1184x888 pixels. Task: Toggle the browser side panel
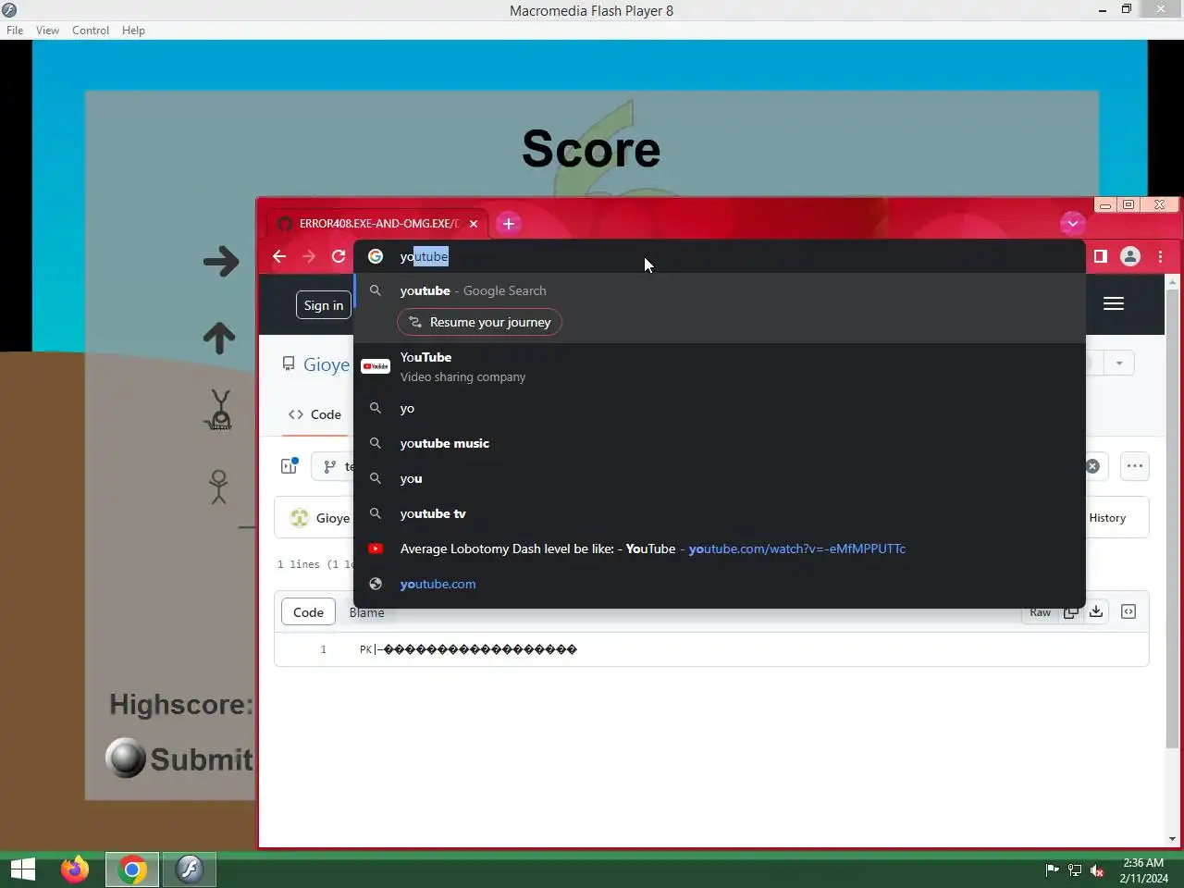(x=1101, y=256)
